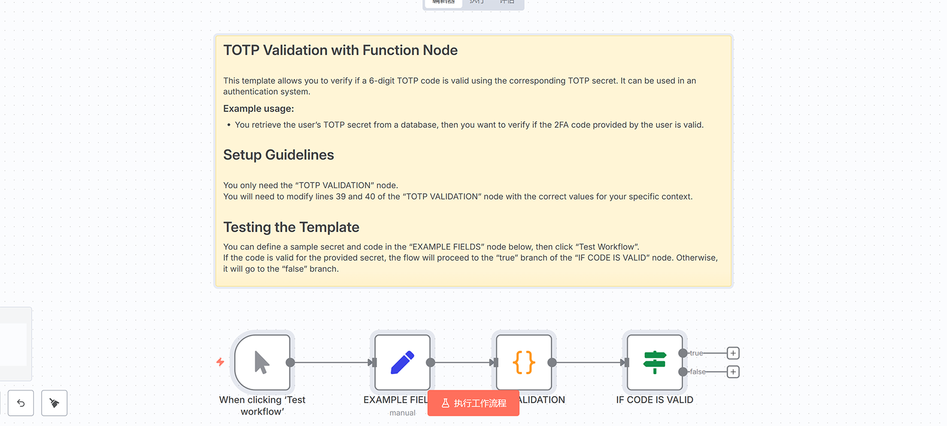947x426 pixels.
Task: Click the "Setup Guidelines" heading in the note
Action: coord(278,155)
